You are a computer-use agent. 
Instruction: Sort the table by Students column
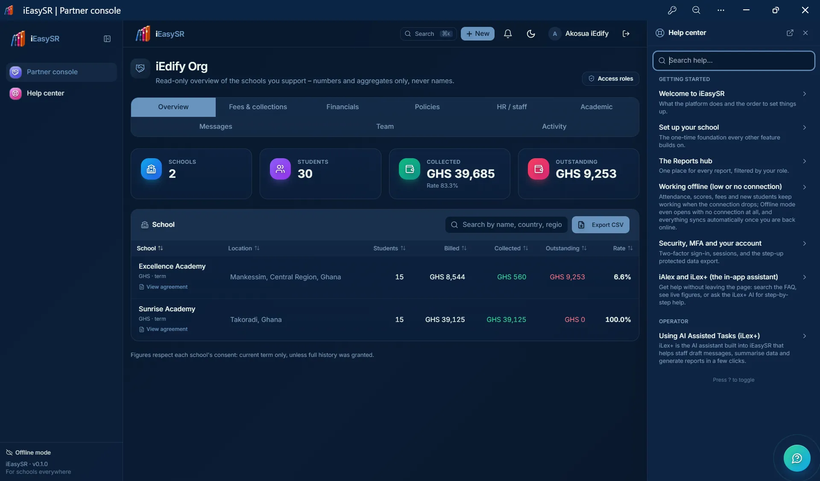pyautogui.click(x=389, y=248)
